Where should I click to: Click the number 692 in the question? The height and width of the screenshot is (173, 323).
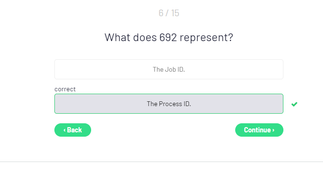(x=168, y=37)
